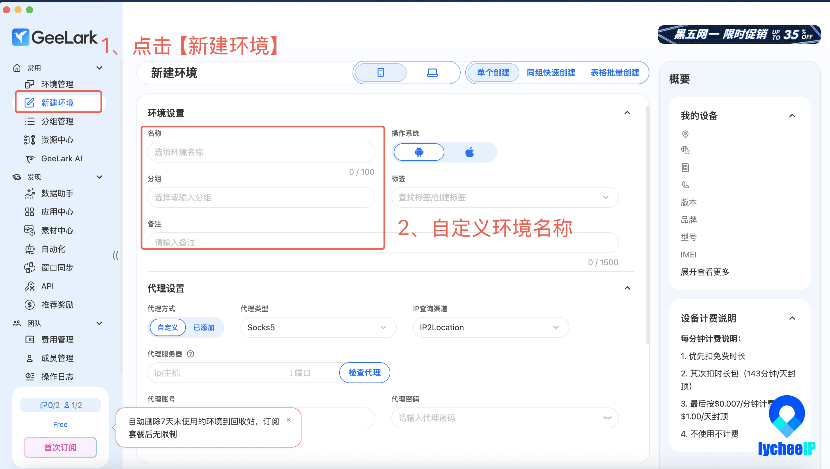Click the 名称 input field
Viewport: 830px width, 469px height.
point(261,152)
